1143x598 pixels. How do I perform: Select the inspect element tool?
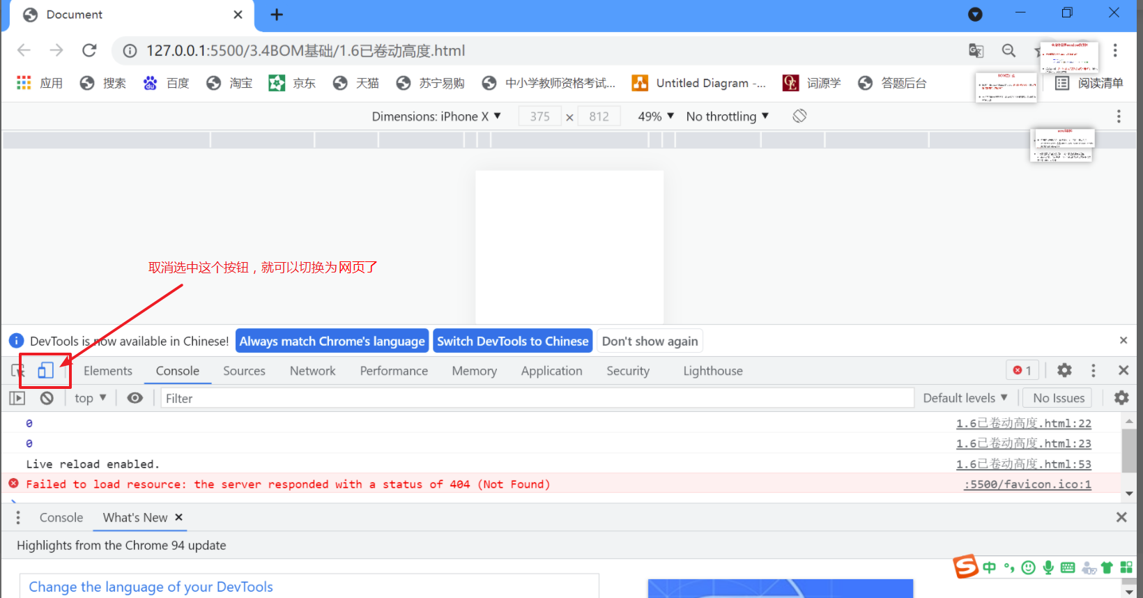click(x=17, y=371)
